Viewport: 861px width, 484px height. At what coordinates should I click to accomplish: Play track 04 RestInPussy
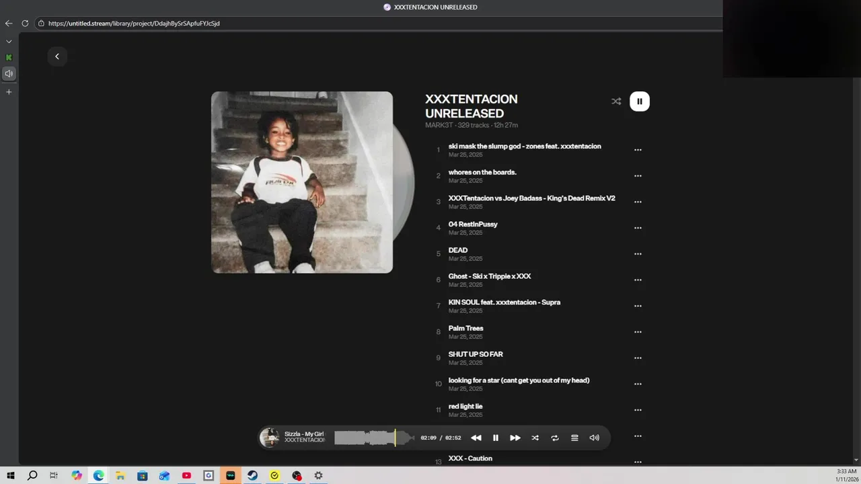pos(473,224)
